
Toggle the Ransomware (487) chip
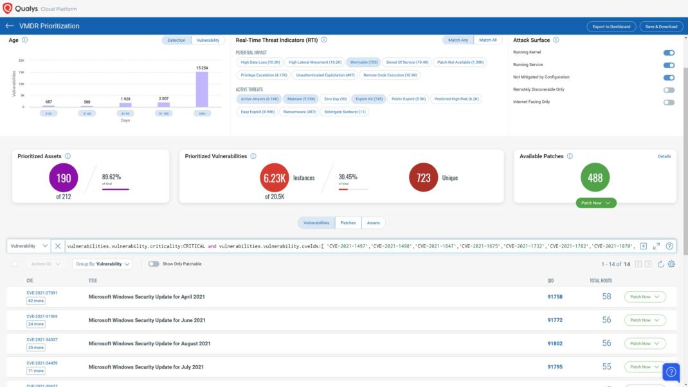point(299,112)
